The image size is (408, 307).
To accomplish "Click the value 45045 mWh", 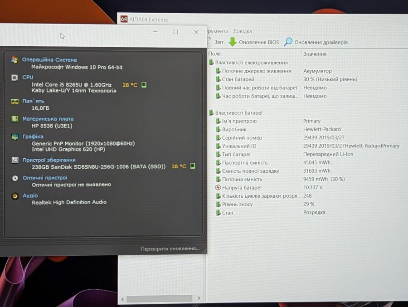I will tap(317, 162).
